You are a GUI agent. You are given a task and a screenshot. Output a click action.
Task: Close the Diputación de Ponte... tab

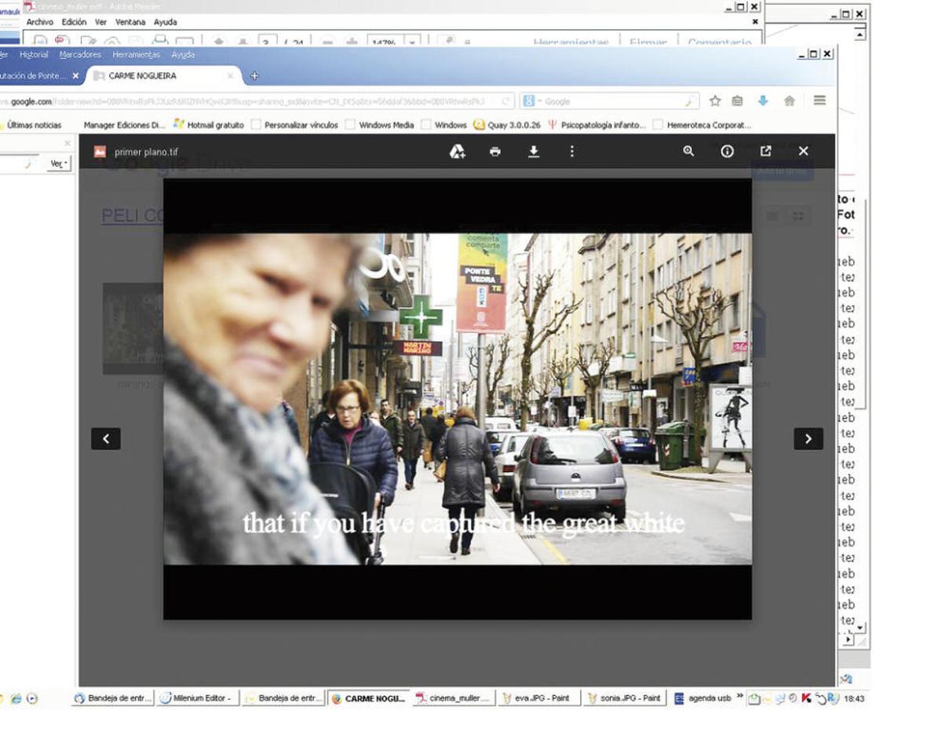tap(75, 76)
